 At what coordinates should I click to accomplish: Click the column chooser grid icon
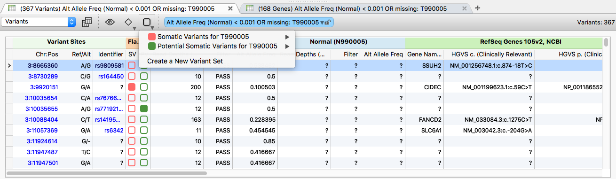click(87, 22)
